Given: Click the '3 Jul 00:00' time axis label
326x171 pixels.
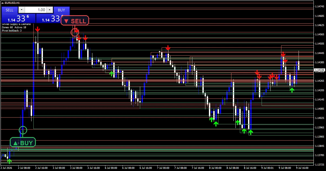Looking at the screenshot, I should point(59,168).
